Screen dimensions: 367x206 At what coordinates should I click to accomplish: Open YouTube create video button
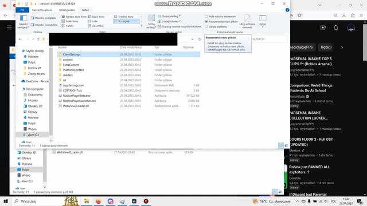323,27
